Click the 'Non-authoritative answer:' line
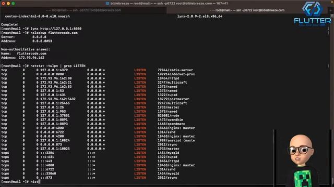This screenshot has width=334, height=187. coord(26,49)
